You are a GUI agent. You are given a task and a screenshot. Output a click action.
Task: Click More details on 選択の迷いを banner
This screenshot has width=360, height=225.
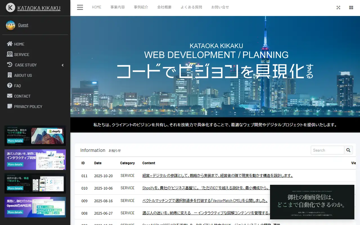(15, 188)
